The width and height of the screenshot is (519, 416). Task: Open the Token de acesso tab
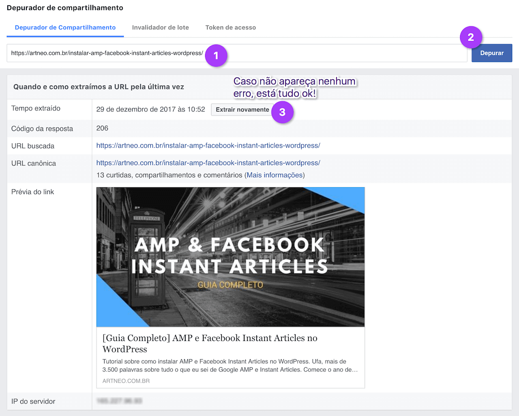click(231, 28)
